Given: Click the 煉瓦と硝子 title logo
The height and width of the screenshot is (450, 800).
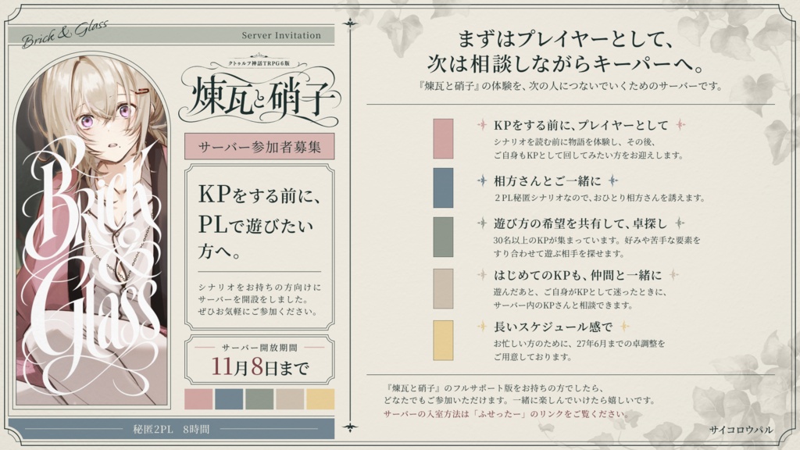Looking at the screenshot, I should coord(259,97).
